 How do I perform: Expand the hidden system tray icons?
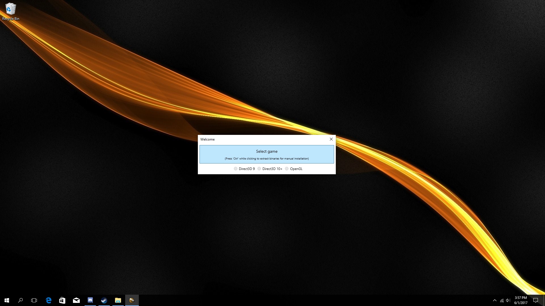(x=495, y=300)
